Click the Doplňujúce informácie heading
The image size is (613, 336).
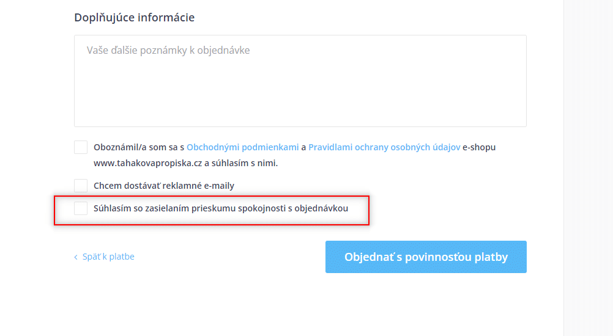point(135,18)
